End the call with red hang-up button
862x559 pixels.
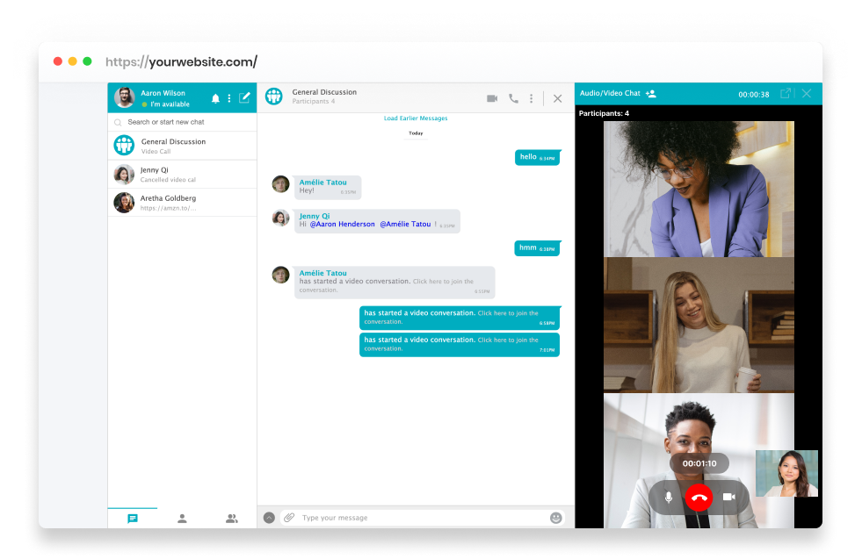(699, 498)
